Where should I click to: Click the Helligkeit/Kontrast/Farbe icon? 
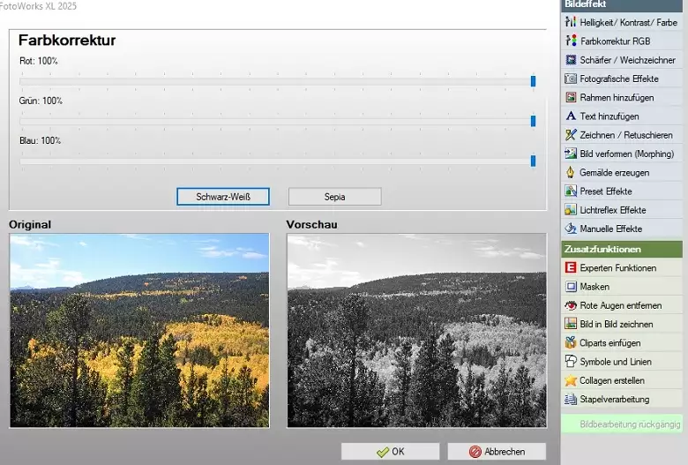pyautogui.click(x=571, y=21)
